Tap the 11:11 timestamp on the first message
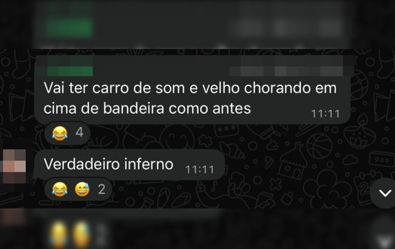 tap(325, 114)
